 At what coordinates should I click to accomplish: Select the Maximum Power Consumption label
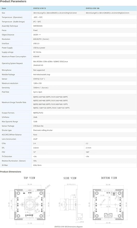[x=14, y=57]
